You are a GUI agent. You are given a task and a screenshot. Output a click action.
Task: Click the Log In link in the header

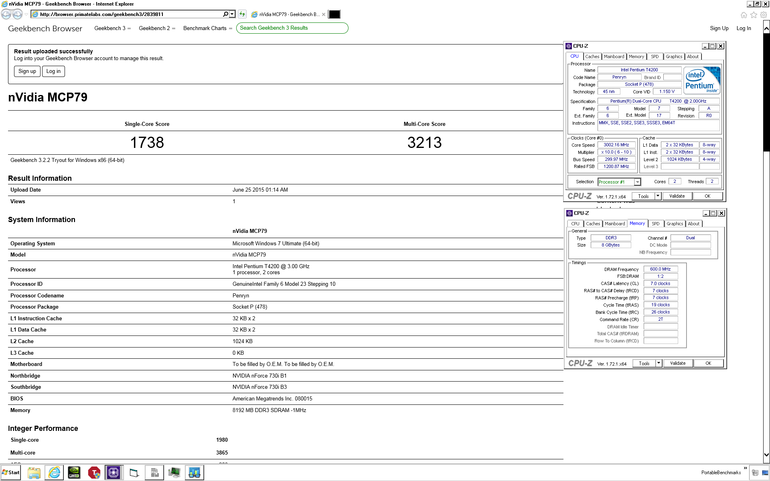(744, 28)
